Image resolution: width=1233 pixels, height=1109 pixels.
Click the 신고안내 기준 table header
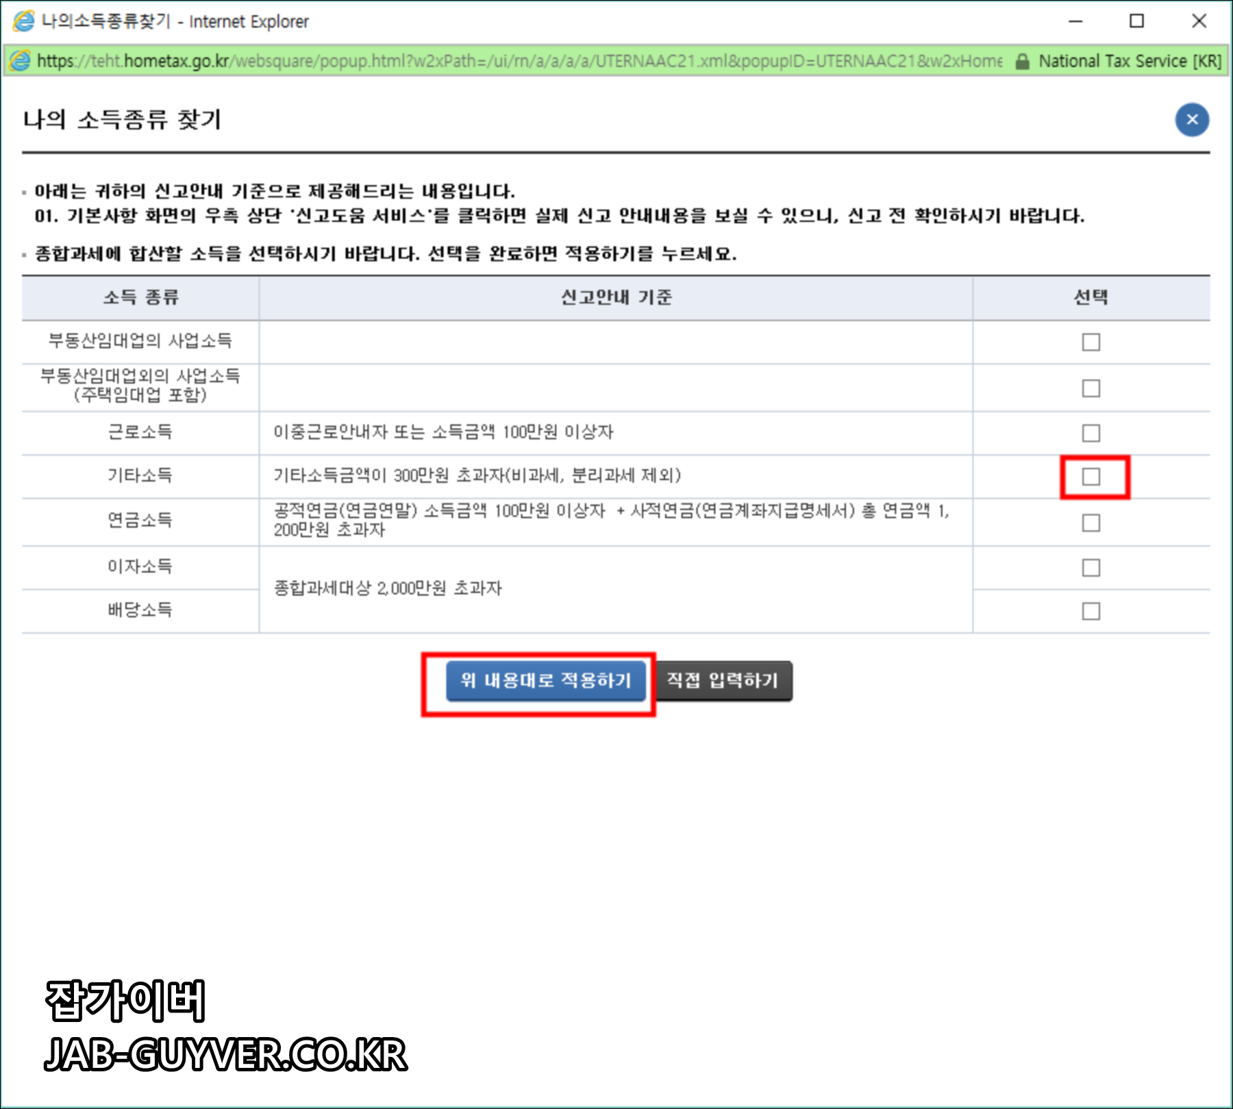615,298
